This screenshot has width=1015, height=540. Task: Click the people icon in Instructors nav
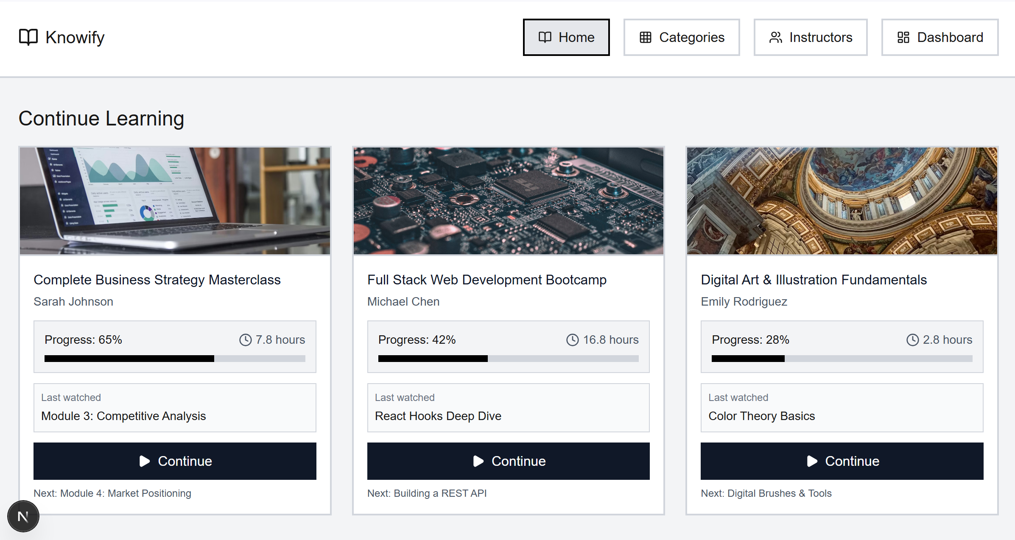tap(775, 37)
